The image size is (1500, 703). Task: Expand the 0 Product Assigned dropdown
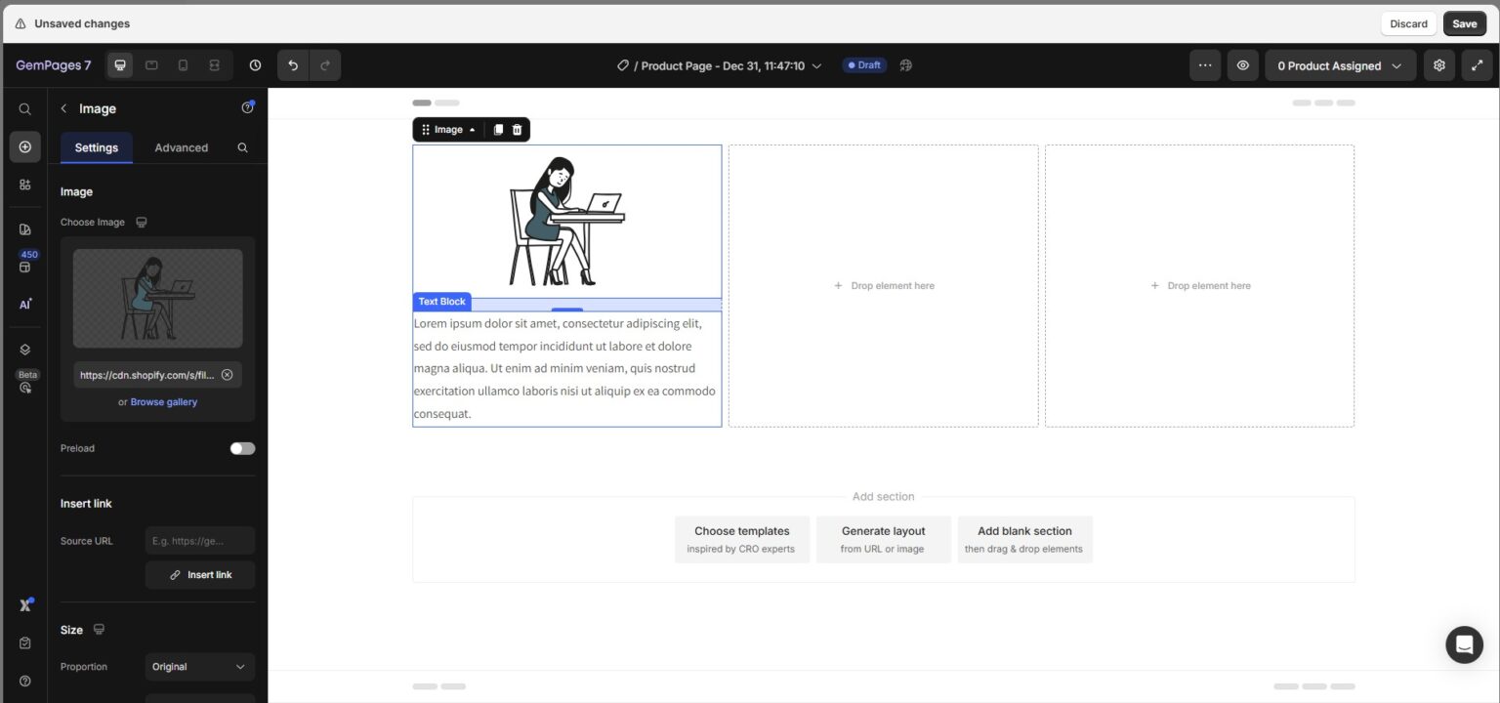tap(1340, 65)
